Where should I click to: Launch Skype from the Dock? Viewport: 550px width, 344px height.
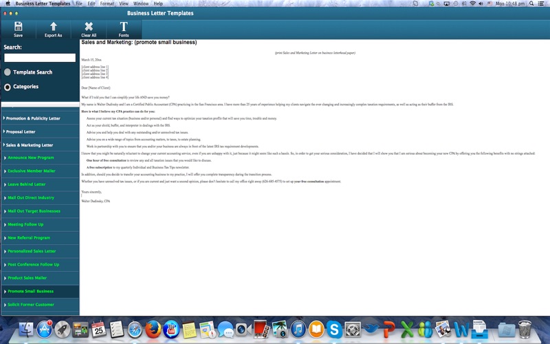click(334, 330)
